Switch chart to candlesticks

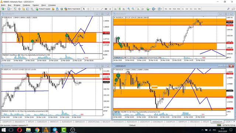click(x=119, y=9)
